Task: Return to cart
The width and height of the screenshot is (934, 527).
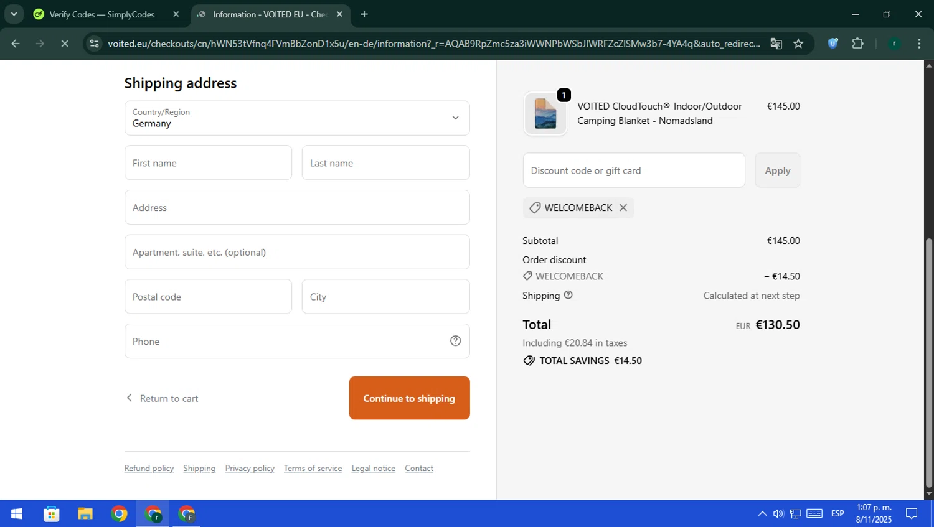Action: click(162, 398)
